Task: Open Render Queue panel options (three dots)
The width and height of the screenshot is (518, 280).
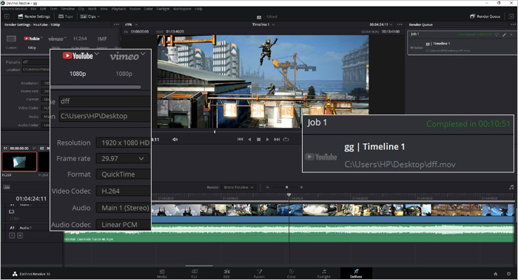Action: click(x=513, y=24)
